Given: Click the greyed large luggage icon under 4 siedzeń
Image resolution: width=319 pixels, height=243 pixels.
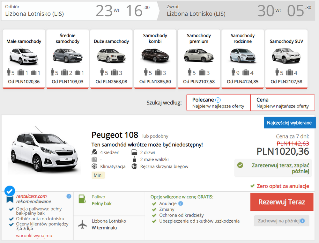Looking at the screenshot, I should (x=94, y=159).
